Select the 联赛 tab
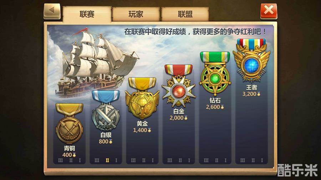The width and height of the screenshot is (321, 180). 87,14
